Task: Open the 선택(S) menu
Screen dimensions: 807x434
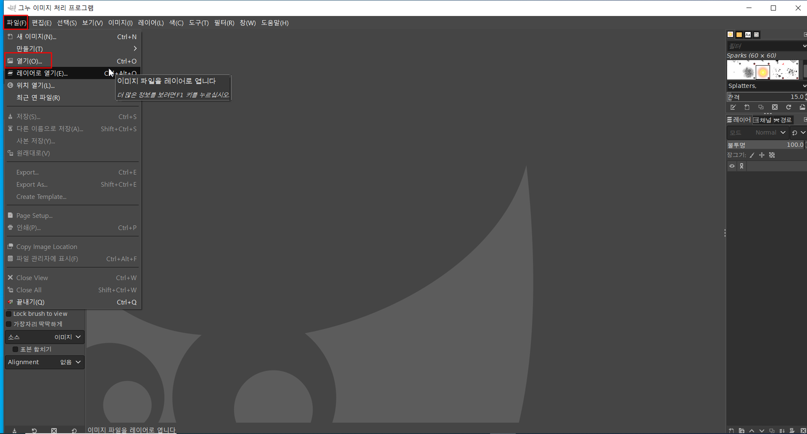Action: (67, 23)
